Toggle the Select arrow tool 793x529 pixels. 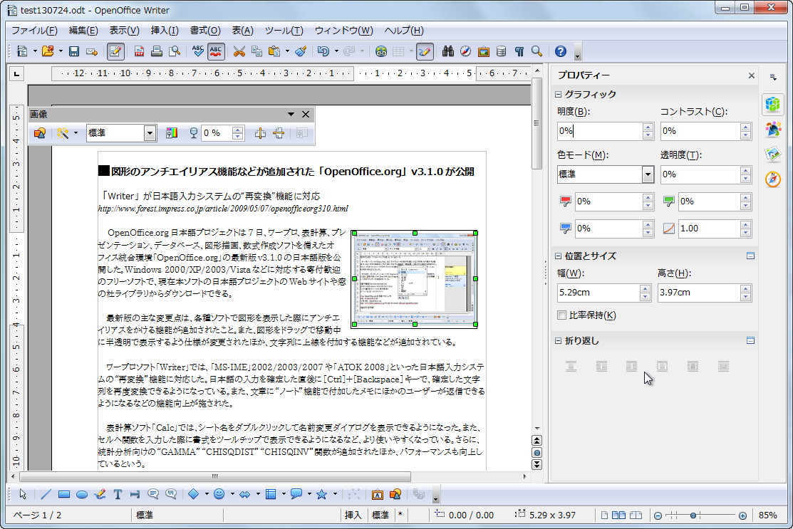tap(22, 494)
